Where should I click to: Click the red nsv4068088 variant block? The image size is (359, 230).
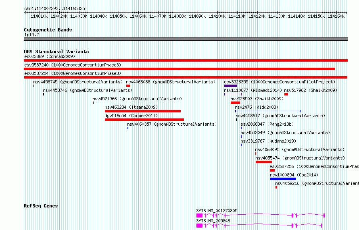click(x=128, y=86)
